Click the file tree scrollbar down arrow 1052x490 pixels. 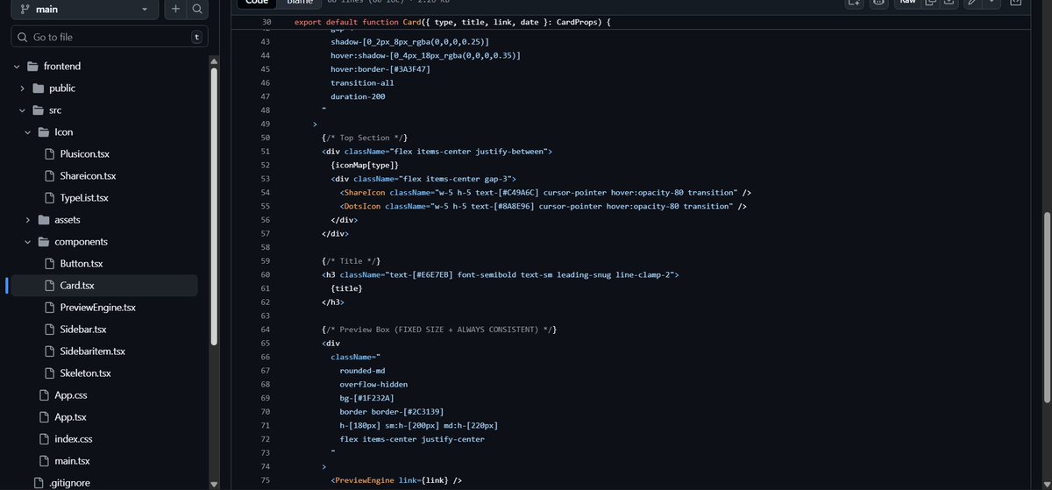(x=214, y=484)
